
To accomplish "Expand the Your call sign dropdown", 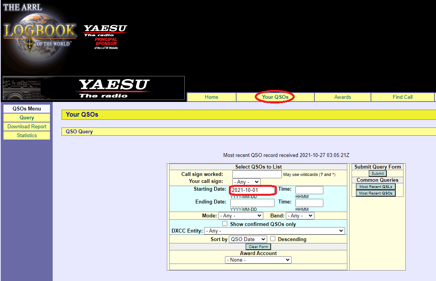I will 246,182.
